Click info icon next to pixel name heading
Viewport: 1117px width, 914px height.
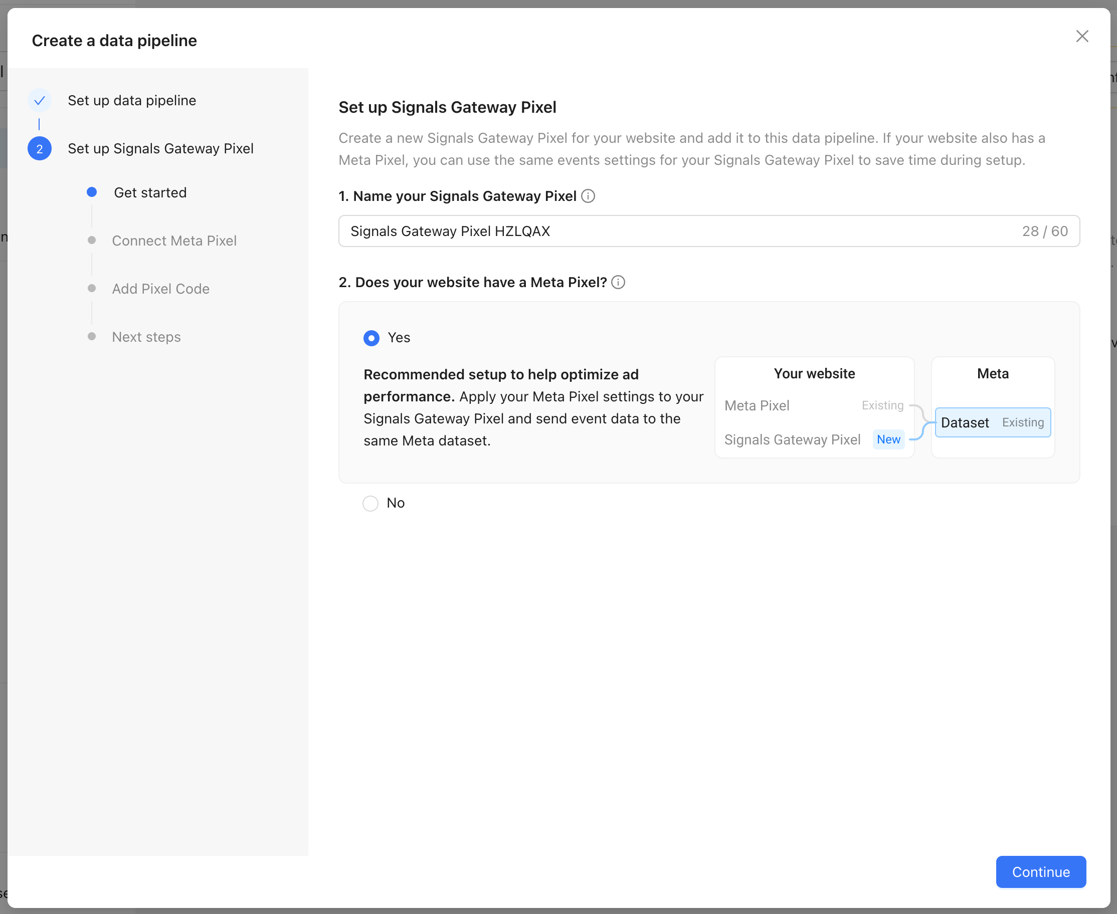coord(588,196)
